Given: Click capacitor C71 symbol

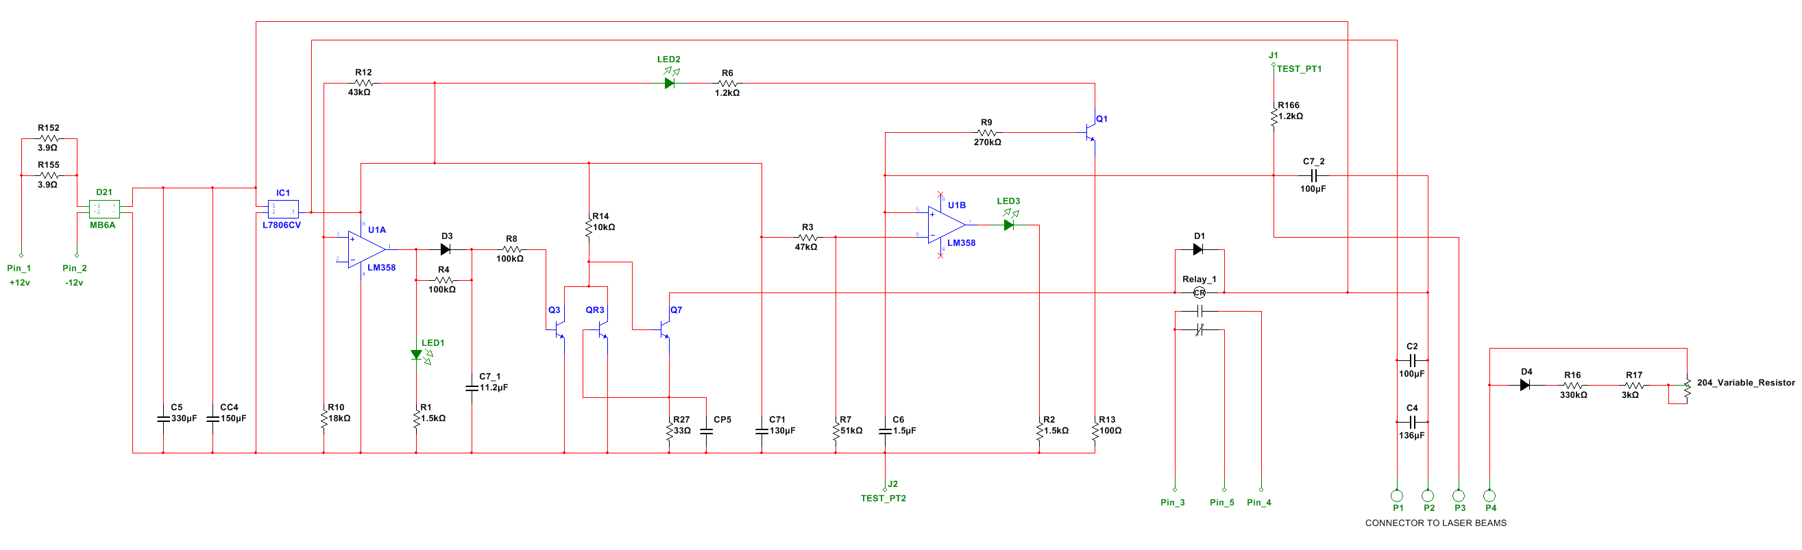Looking at the screenshot, I should (762, 431).
